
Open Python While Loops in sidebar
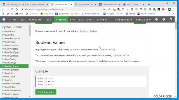(x=12, y=91)
